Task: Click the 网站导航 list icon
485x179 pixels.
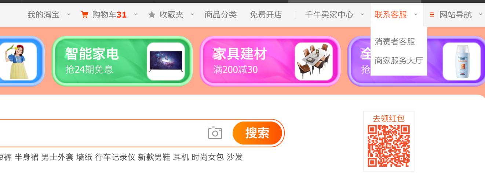Action: tap(432, 15)
